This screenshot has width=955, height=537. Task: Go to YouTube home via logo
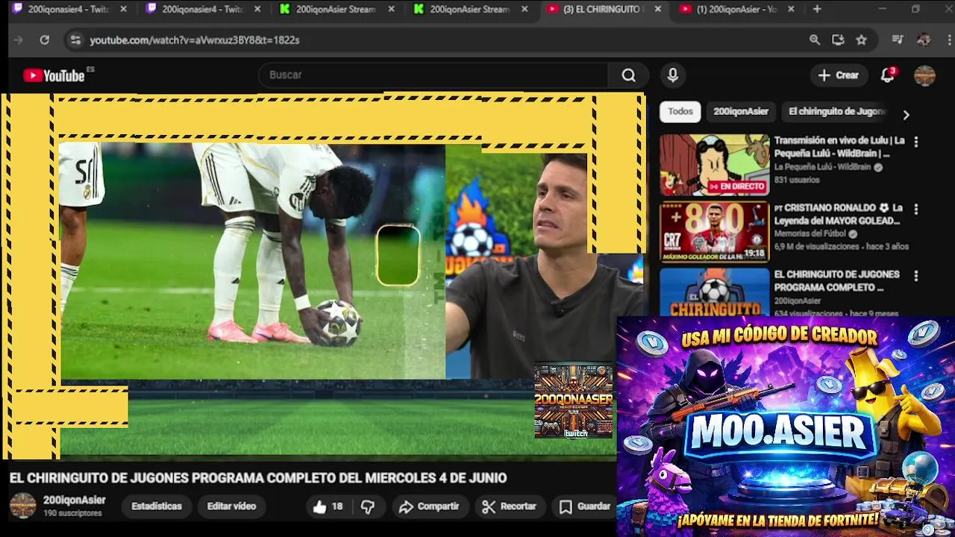click(54, 75)
